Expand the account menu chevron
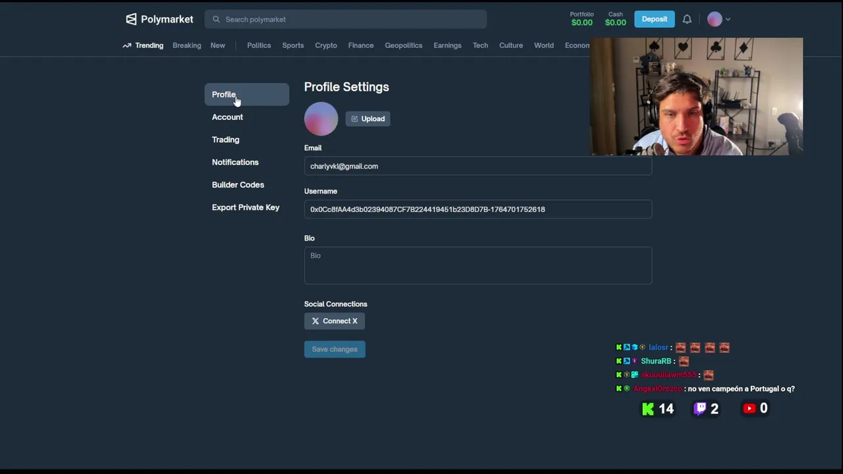The width and height of the screenshot is (843, 474). pos(728,20)
